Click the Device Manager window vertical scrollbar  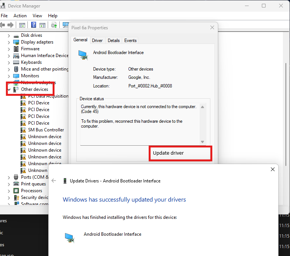click(286, 114)
